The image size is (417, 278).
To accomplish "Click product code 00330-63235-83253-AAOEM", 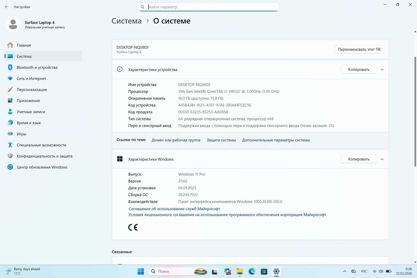I will [203, 112].
